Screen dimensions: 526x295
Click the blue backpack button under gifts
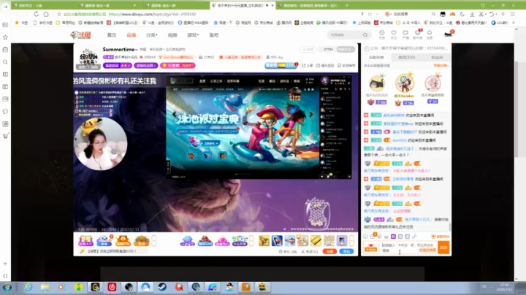tap(346, 251)
